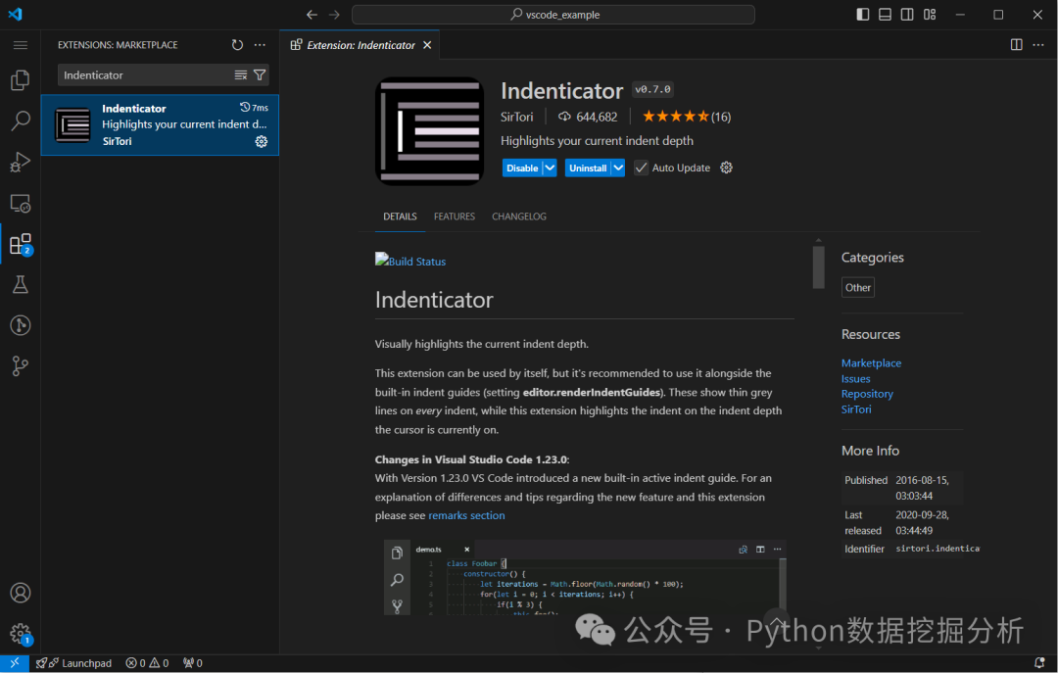Click the vscode_example command center search box
This screenshot has height=673, width=1058.
click(x=553, y=15)
